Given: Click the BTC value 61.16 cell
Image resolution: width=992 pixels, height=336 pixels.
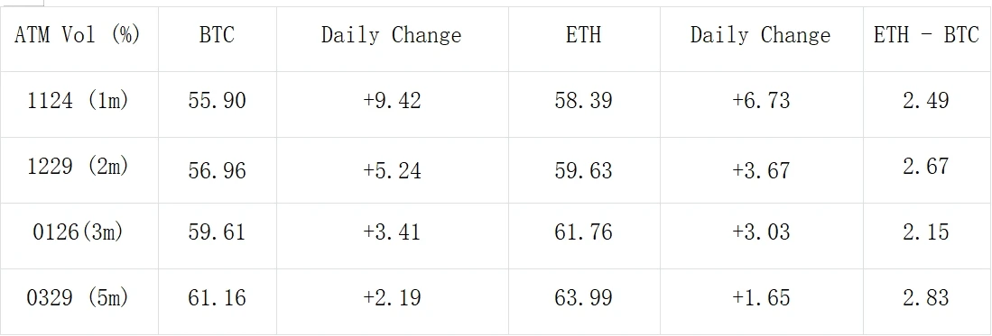Looking at the screenshot, I should (x=217, y=302).
